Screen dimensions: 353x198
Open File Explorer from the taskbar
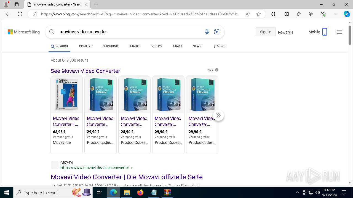tap(127, 193)
